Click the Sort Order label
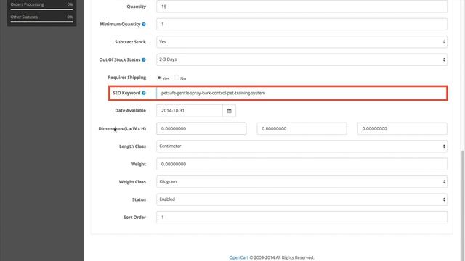 pos(134,217)
